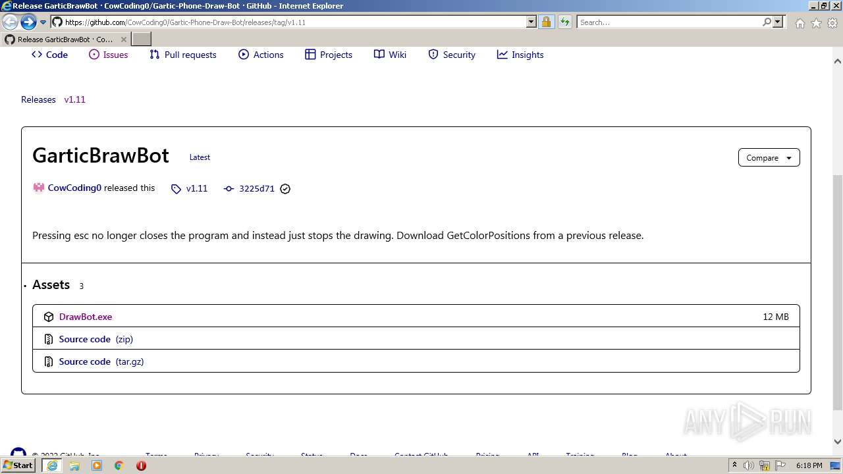843x474 pixels.
Task: Open Favorites star icon
Action: coord(816,23)
